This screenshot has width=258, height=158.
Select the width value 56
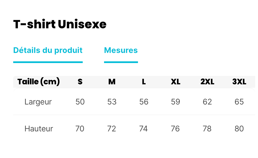(x=144, y=102)
